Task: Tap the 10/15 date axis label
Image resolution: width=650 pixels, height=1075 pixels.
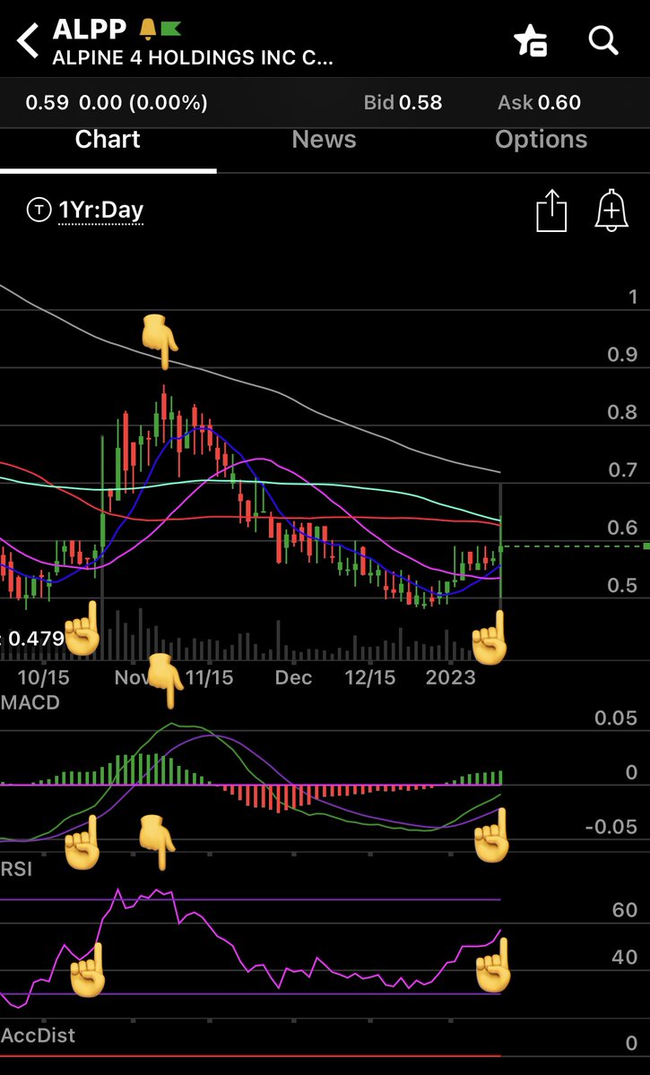Action: coord(45,678)
